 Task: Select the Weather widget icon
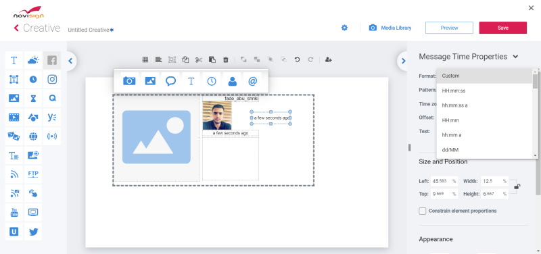coord(33,60)
